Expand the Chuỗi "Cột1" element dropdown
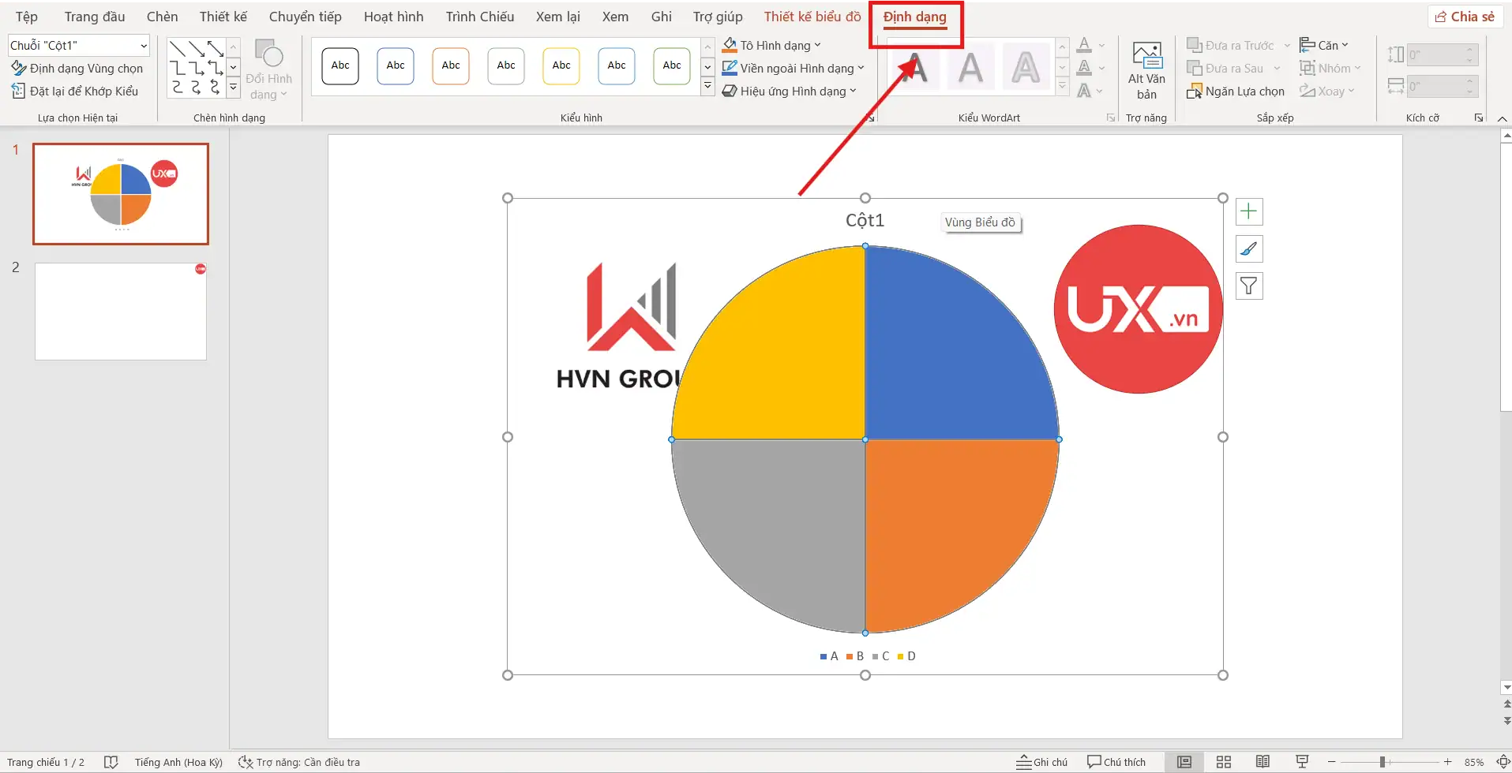 pyautogui.click(x=143, y=46)
